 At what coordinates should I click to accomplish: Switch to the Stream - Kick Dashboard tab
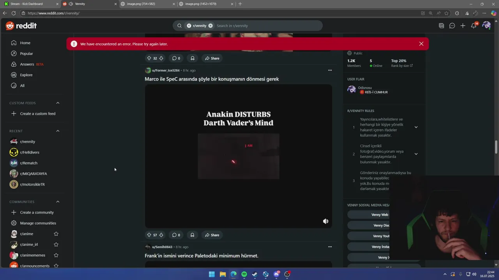[x=31, y=4]
